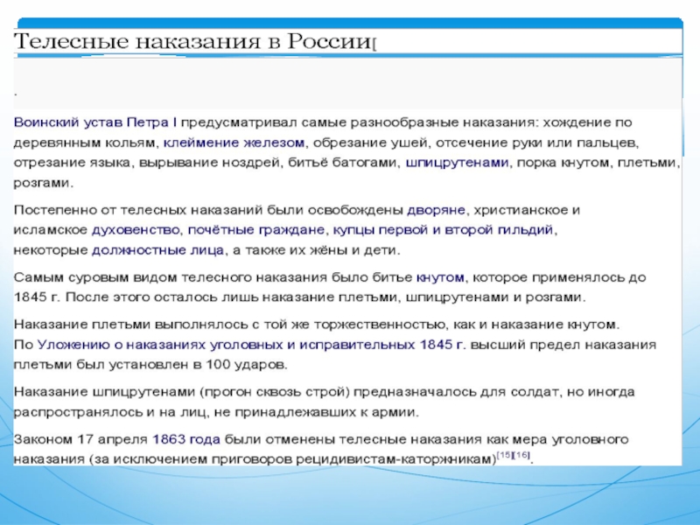700x525 pixels.
Task: Follow the 'клеймение железом' hyperlink
Action: [x=234, y=143]
